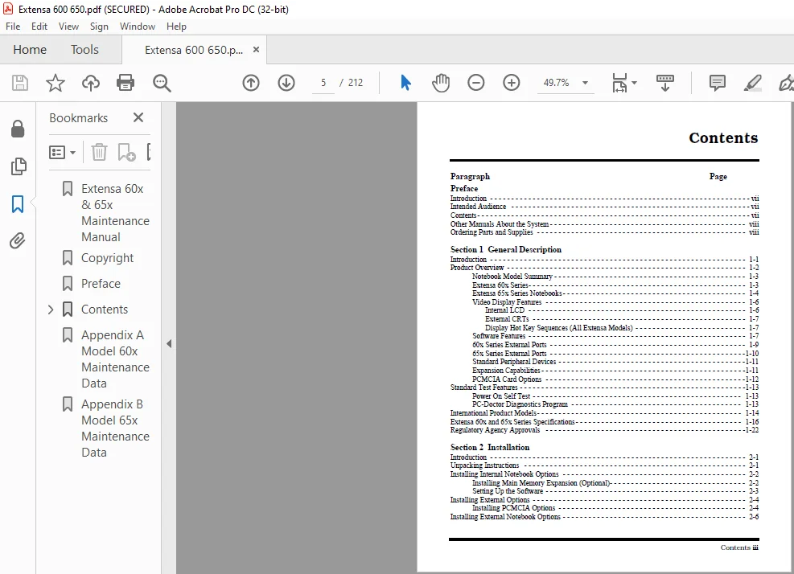Activate the Selection arrow tool
Viewport: 794px width, 574px height.
point(405,83)
